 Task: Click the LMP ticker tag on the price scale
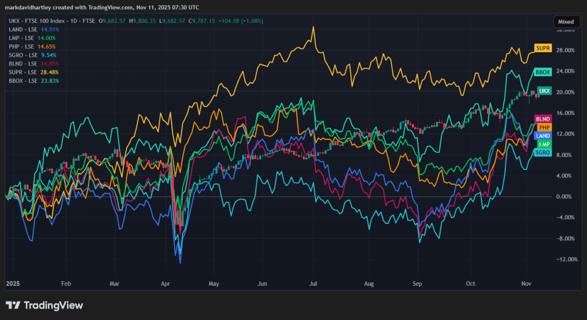click(x=542, y=144)
